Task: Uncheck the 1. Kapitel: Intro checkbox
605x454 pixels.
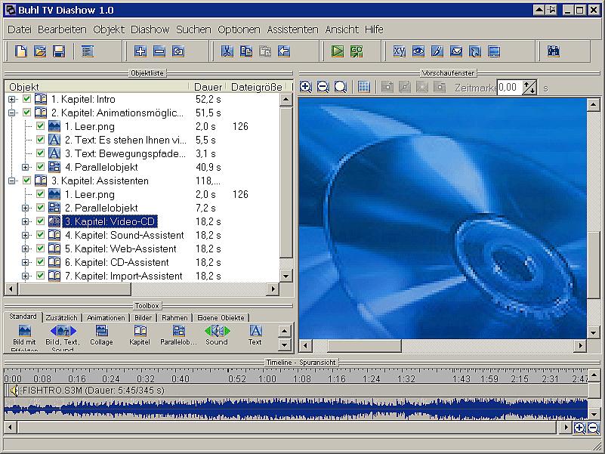Action: coord(28,100)
